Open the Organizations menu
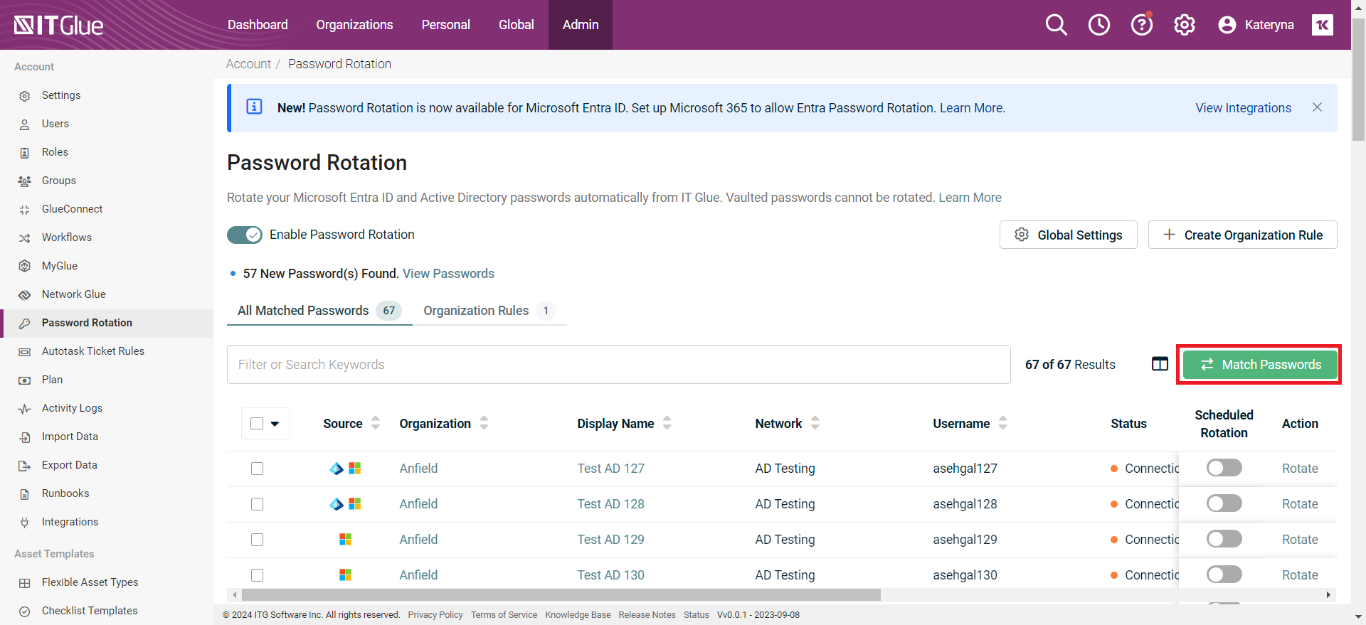Image resolution: width=1366 pixels, height=625 pixels. [354, 25]
